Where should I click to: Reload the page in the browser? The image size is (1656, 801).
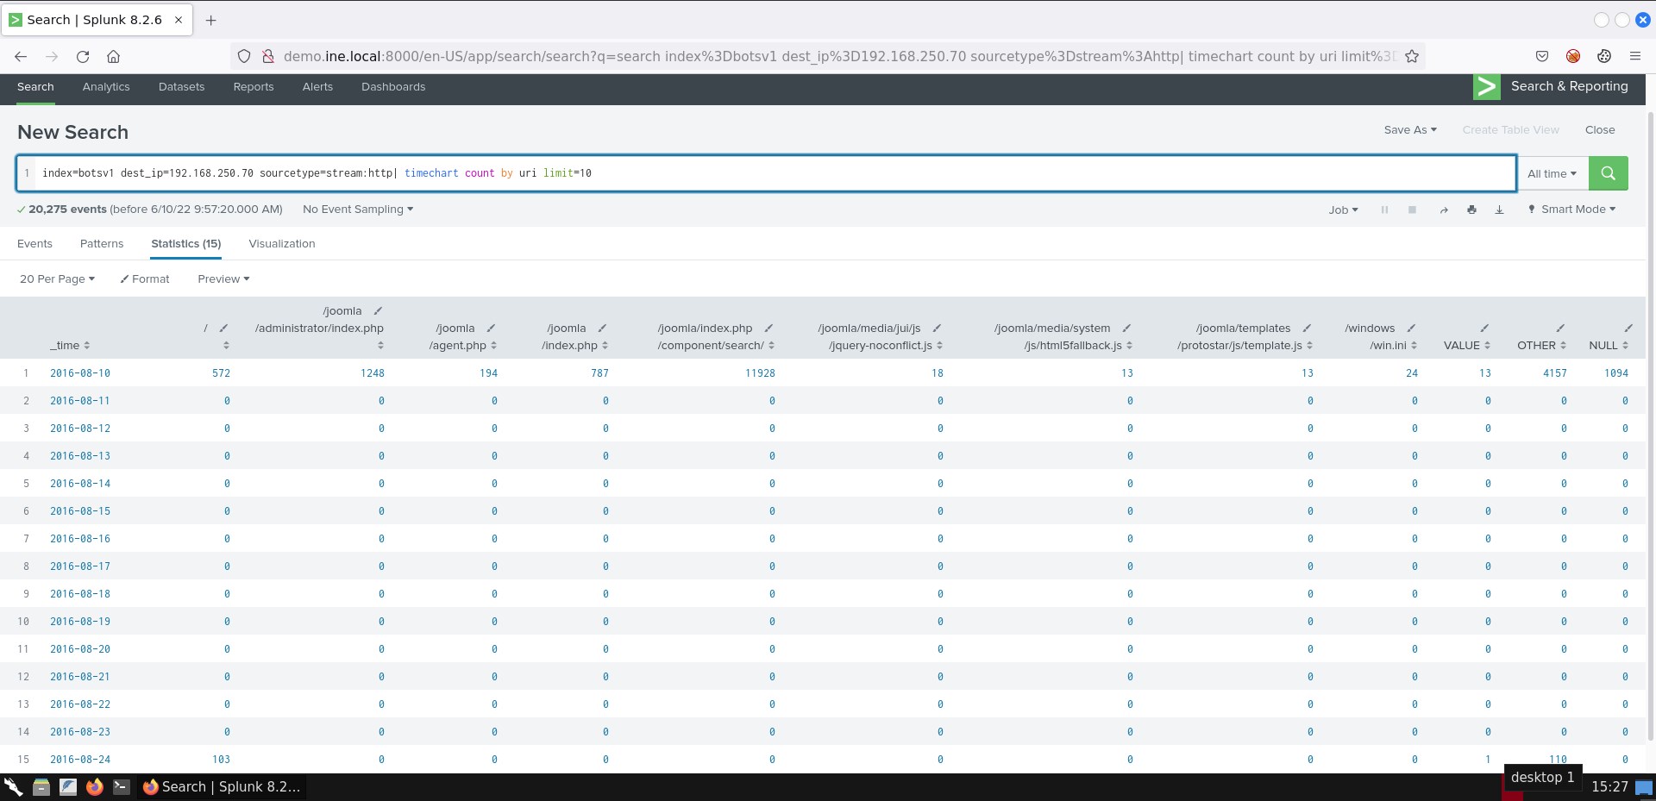coord(83,57)
